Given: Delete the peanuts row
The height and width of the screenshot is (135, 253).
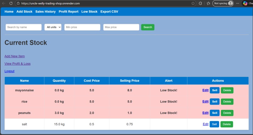Looking at the screenshot, I should click(x=227, y=113).
